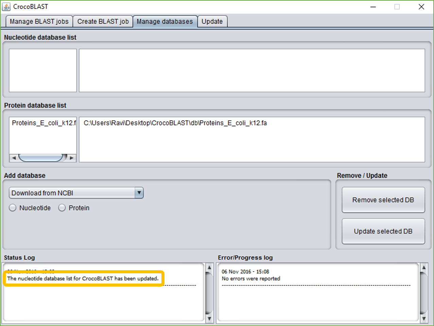
Task: Click the 06 Nov 2016 - 15:08 timestamp
Action: [245, 272]
